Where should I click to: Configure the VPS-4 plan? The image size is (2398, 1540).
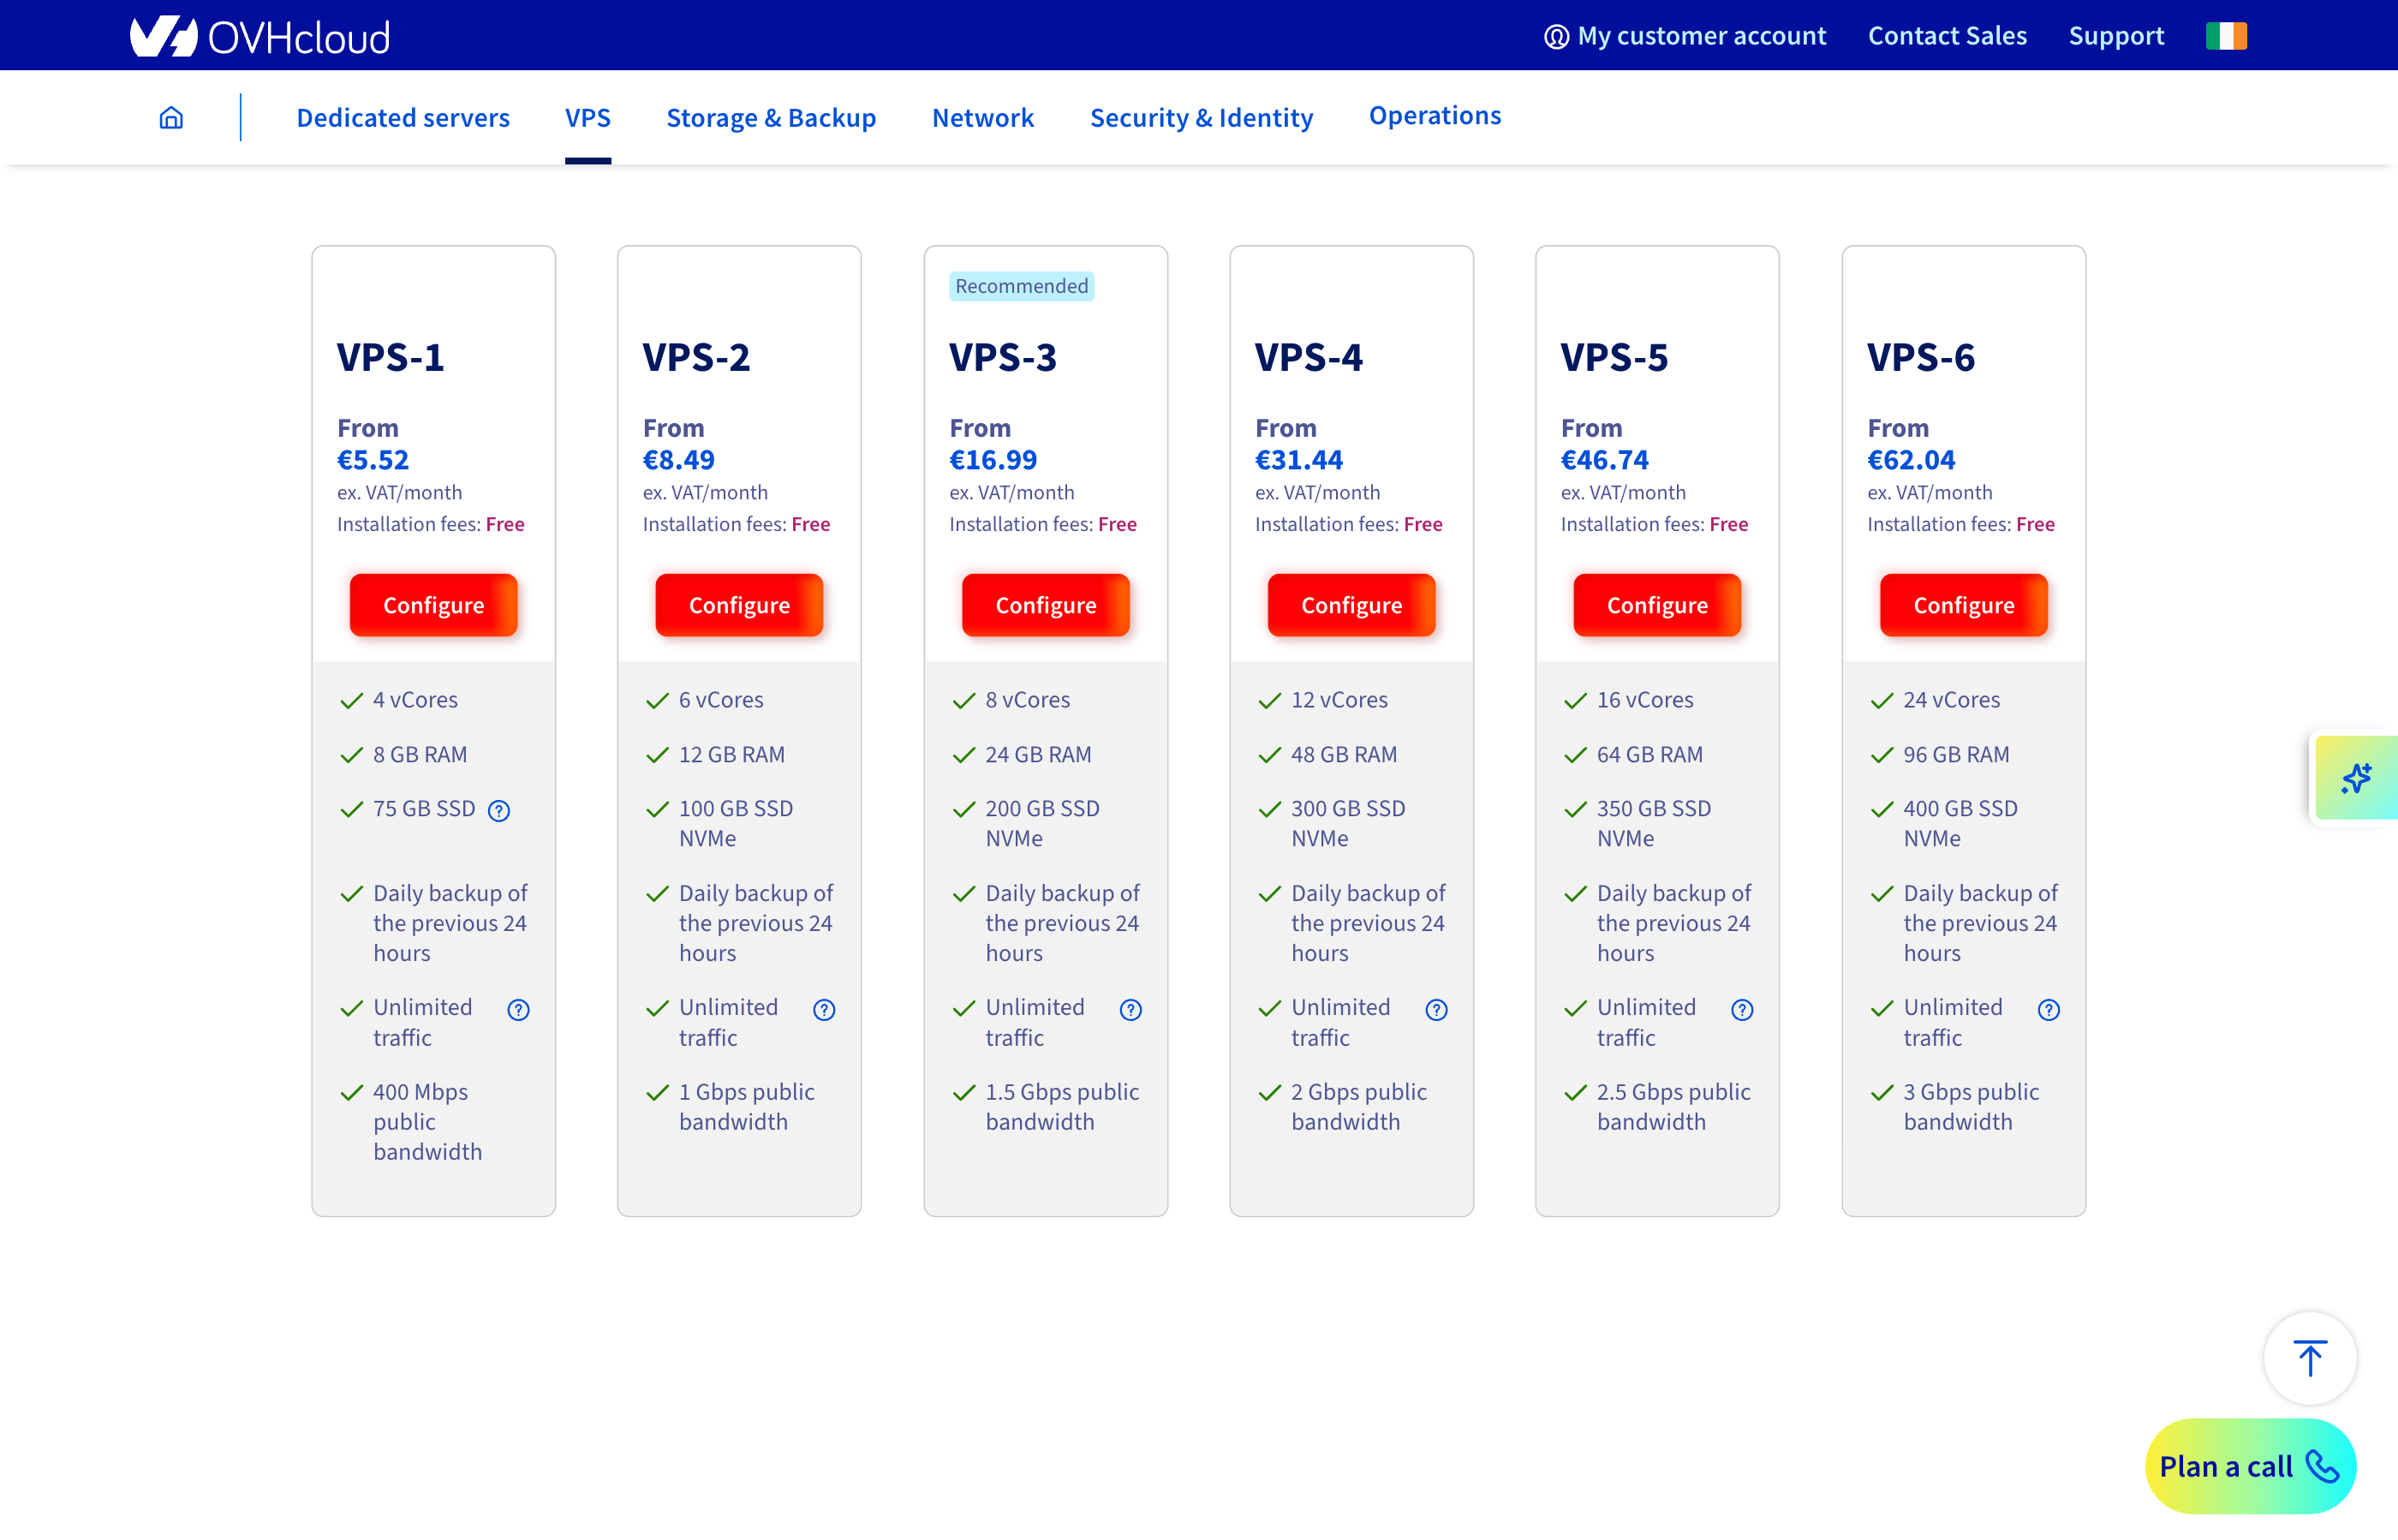click(1352, 605)
